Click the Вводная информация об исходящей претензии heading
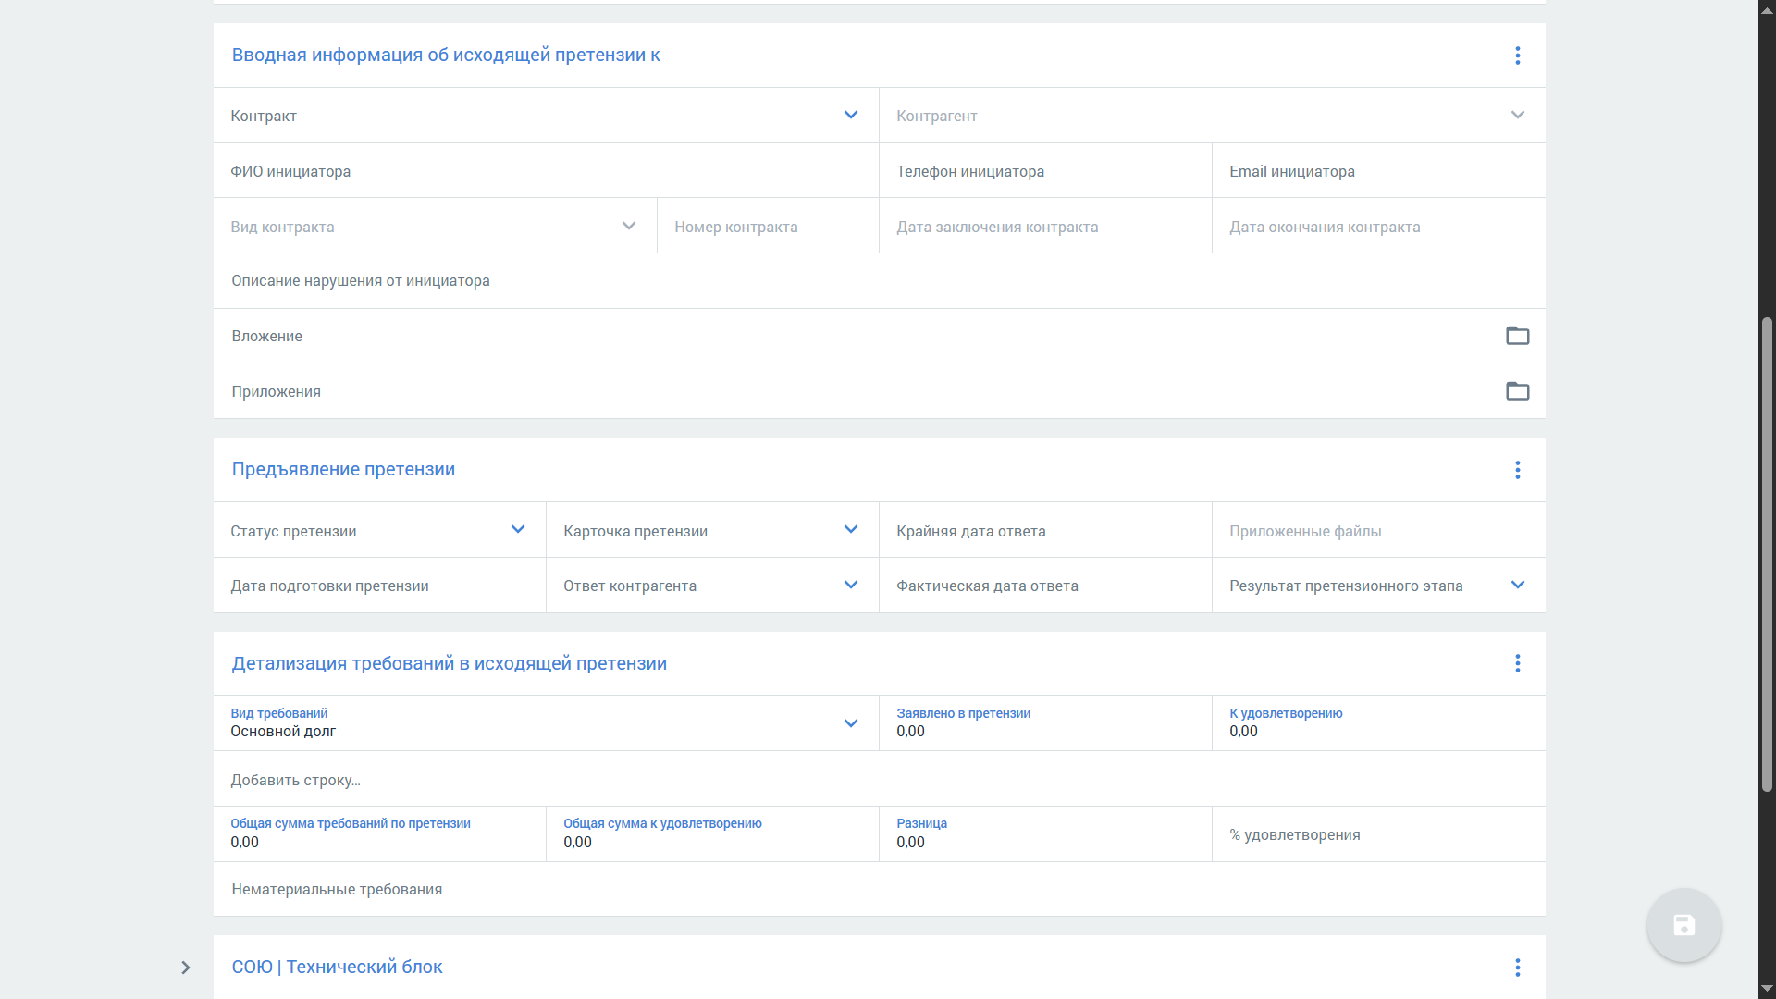The width and height of the screenshot is (1776, 999). point(446,55)
